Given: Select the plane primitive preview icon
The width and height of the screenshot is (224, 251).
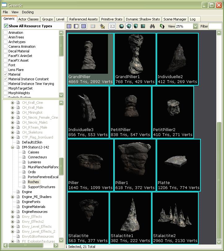Looking at the screenshot, I should (x=143, y=26).
